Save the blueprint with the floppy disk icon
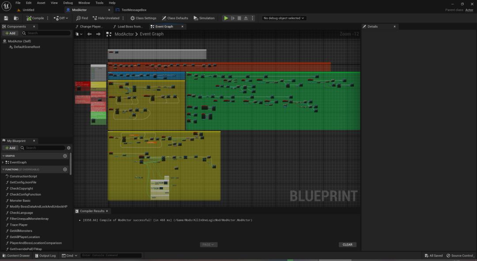The image size is (477, 261). [x=6, y=18]
